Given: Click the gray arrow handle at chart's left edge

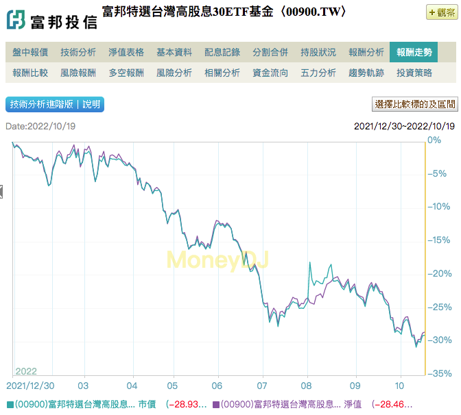Looking at the screenshot, I should coord(1,192).
